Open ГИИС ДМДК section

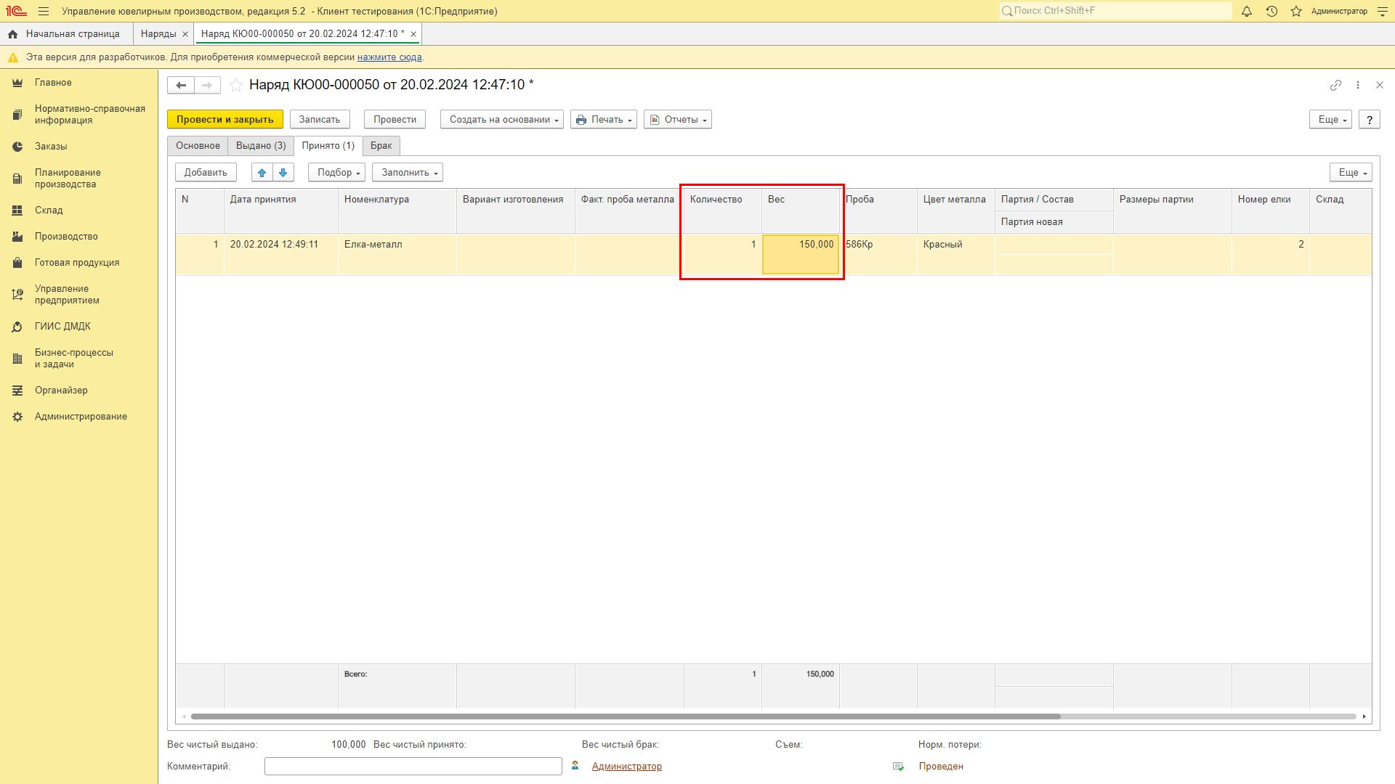coord(78,327)
